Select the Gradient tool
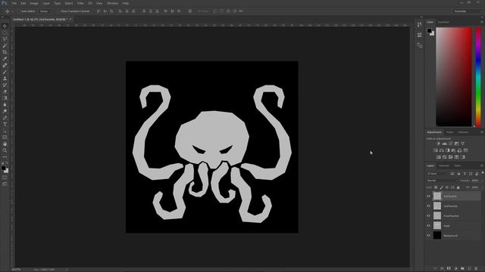This screenshot has height=272, width=485. pos(5,98)
